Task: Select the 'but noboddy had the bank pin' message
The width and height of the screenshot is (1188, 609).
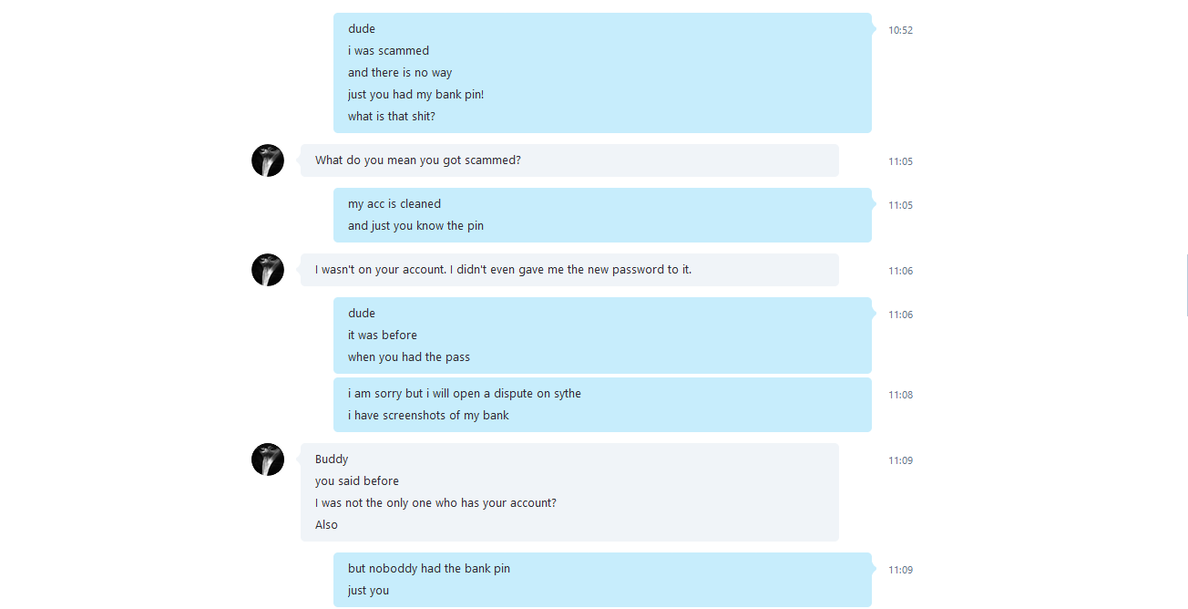Action: click(602, 580)
